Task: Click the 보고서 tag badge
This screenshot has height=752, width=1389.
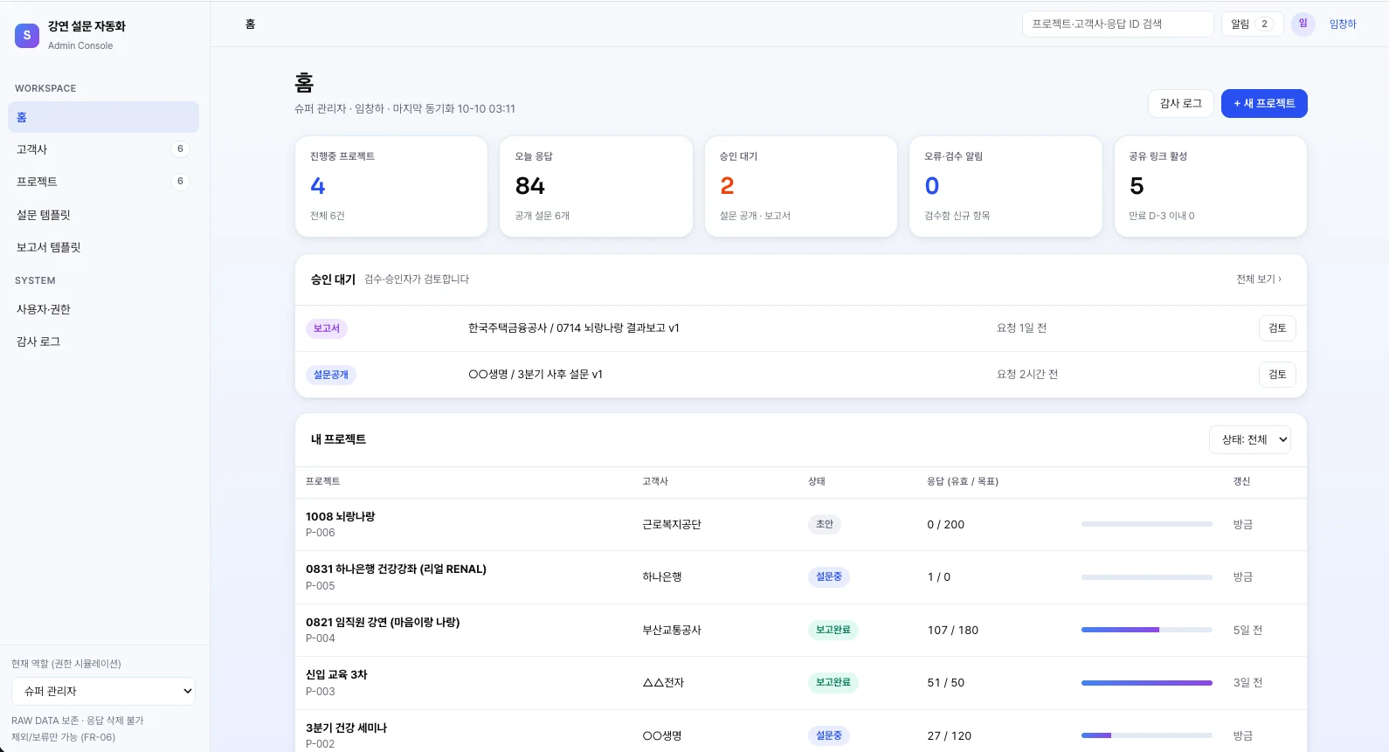Action: tap(327, 328)
